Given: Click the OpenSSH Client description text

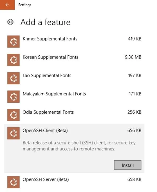Looking at the screenshot, I should click(79, 146).
